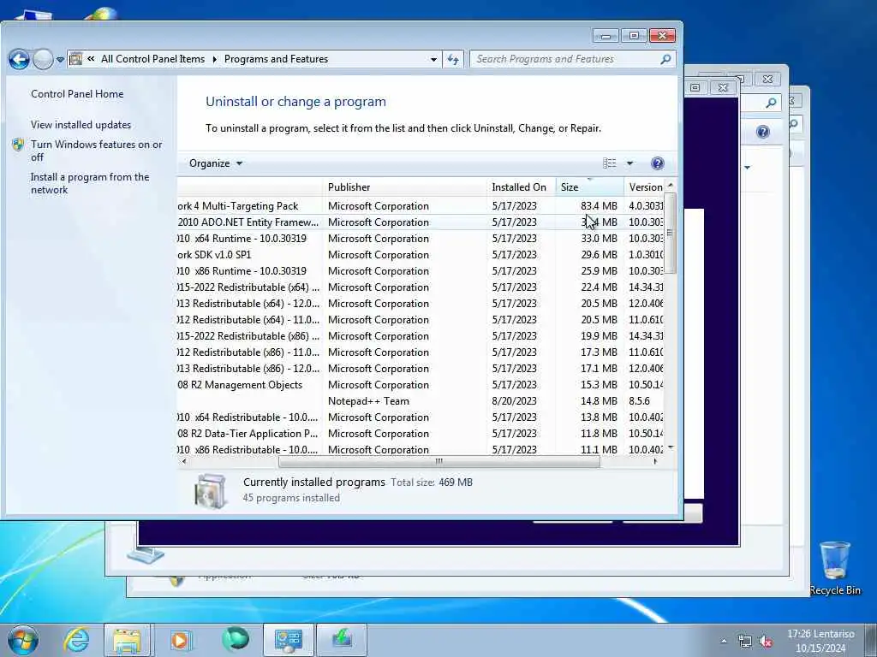Click the horizontal scroll left arrow
The image size is (877, 657).
184,461
